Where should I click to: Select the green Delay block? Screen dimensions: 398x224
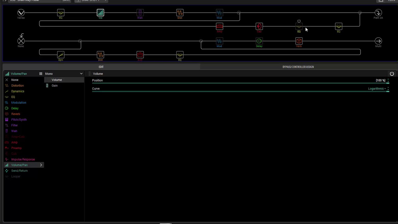tap(259, 41)
